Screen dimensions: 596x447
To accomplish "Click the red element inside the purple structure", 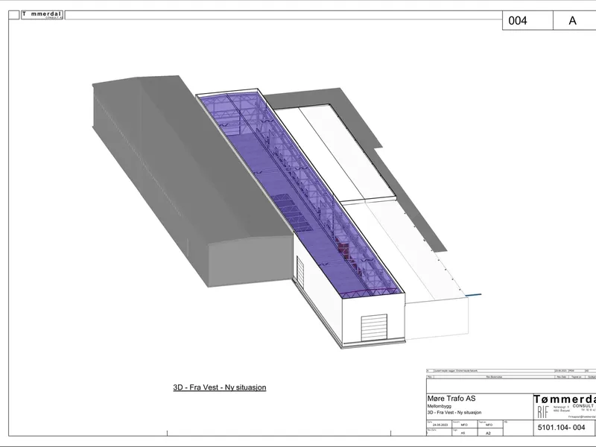I will coord(343,250).
